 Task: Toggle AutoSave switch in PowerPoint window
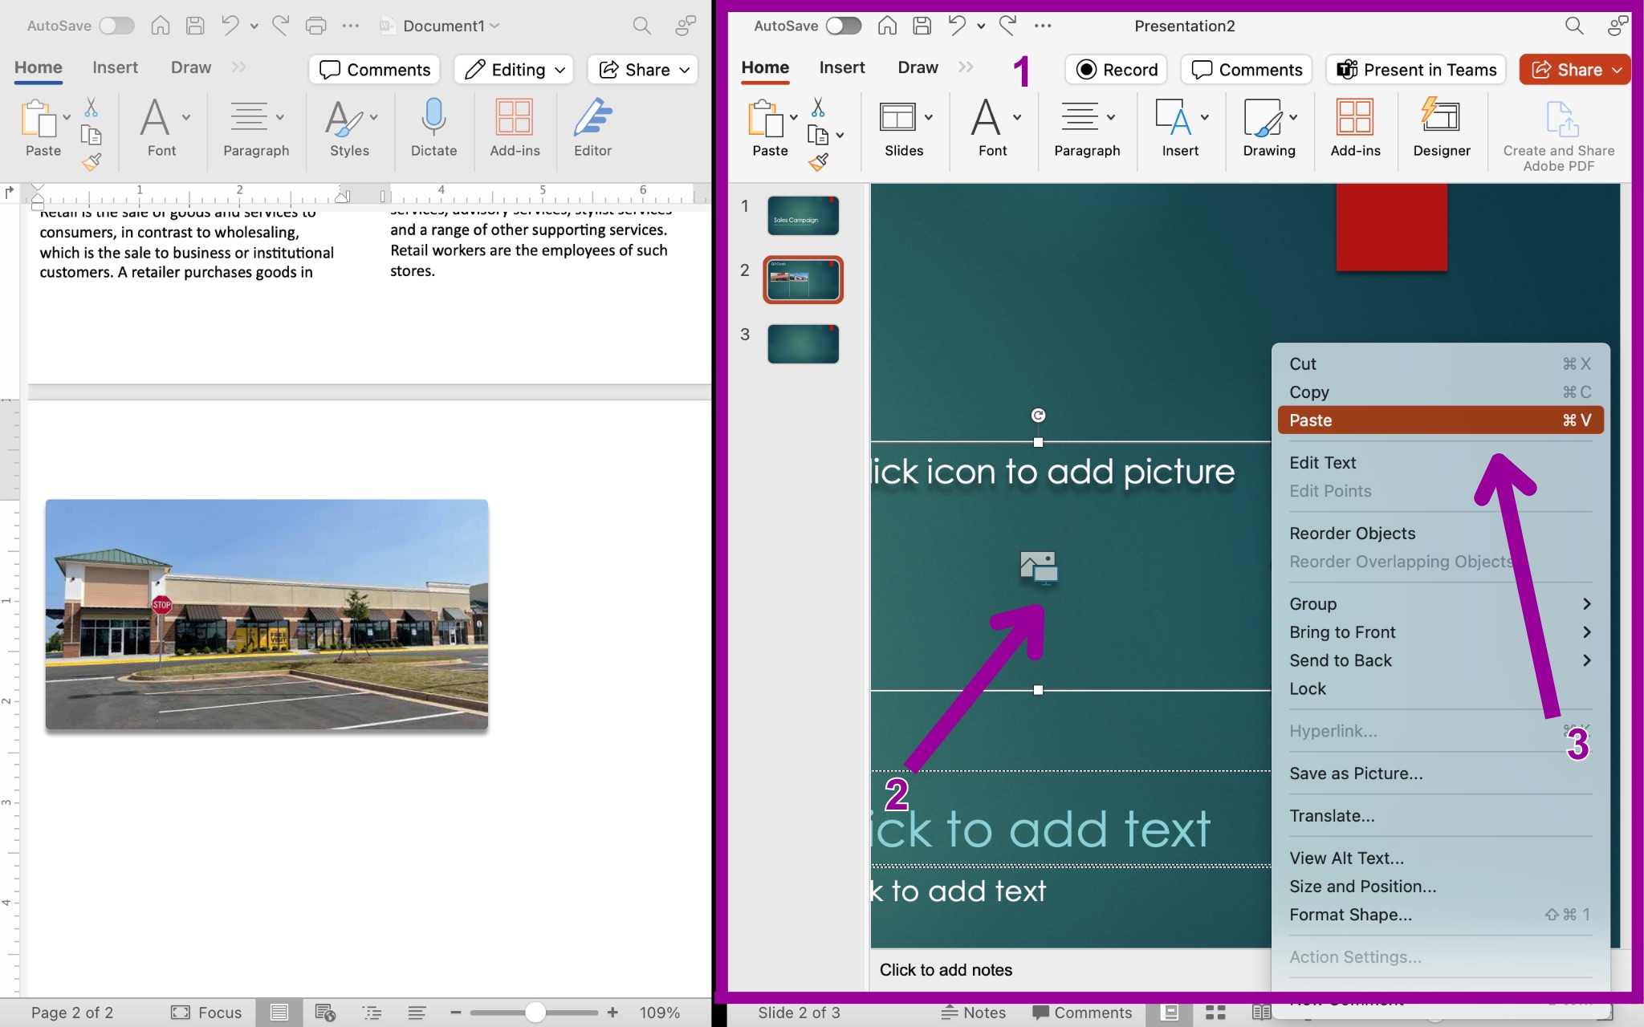(x=844, y=26)
